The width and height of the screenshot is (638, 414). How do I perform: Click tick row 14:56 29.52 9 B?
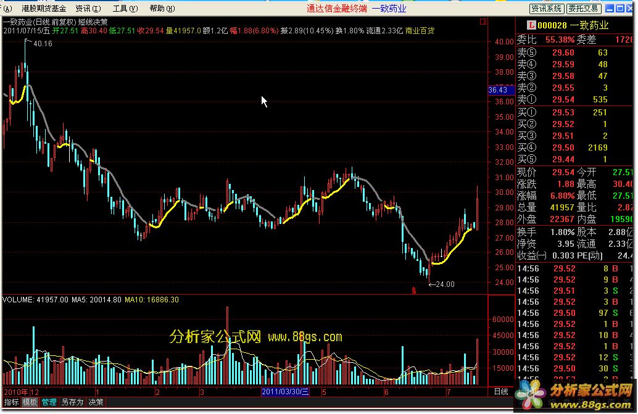tap(574, 279)
